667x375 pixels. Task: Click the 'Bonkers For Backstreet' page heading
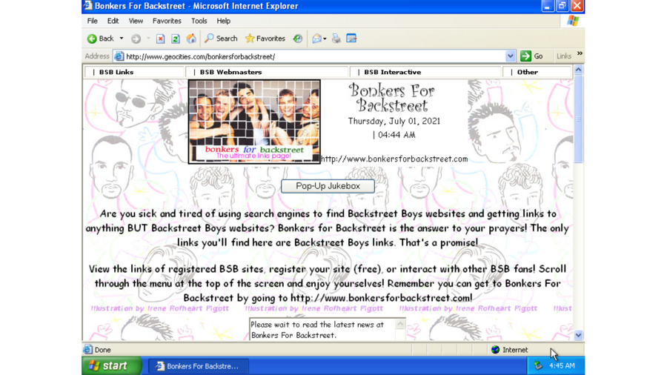(x=392, y=98)
